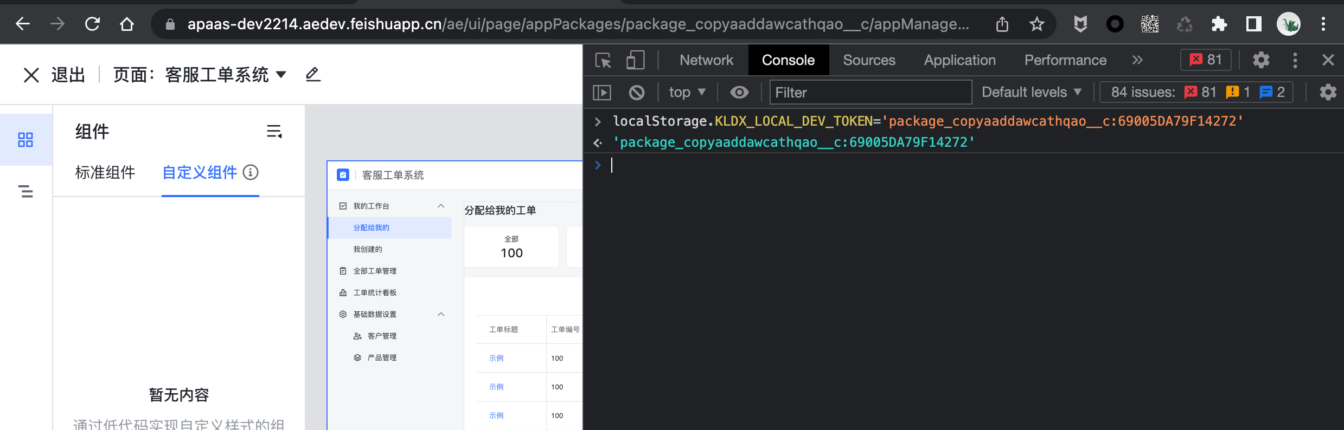Open the browser profile avatar
Viewport: 1344px width, 430px height.
point(1289,24)
